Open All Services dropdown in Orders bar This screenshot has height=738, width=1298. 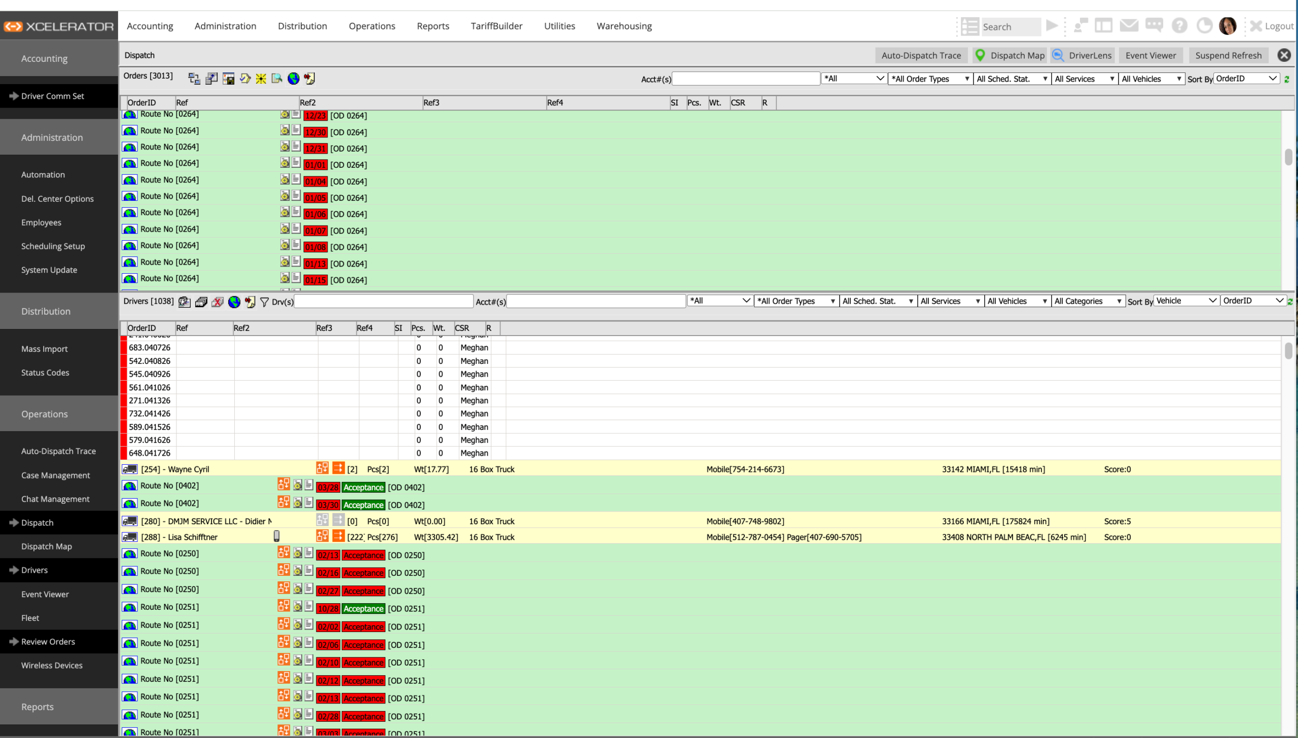coord(1085,79)
